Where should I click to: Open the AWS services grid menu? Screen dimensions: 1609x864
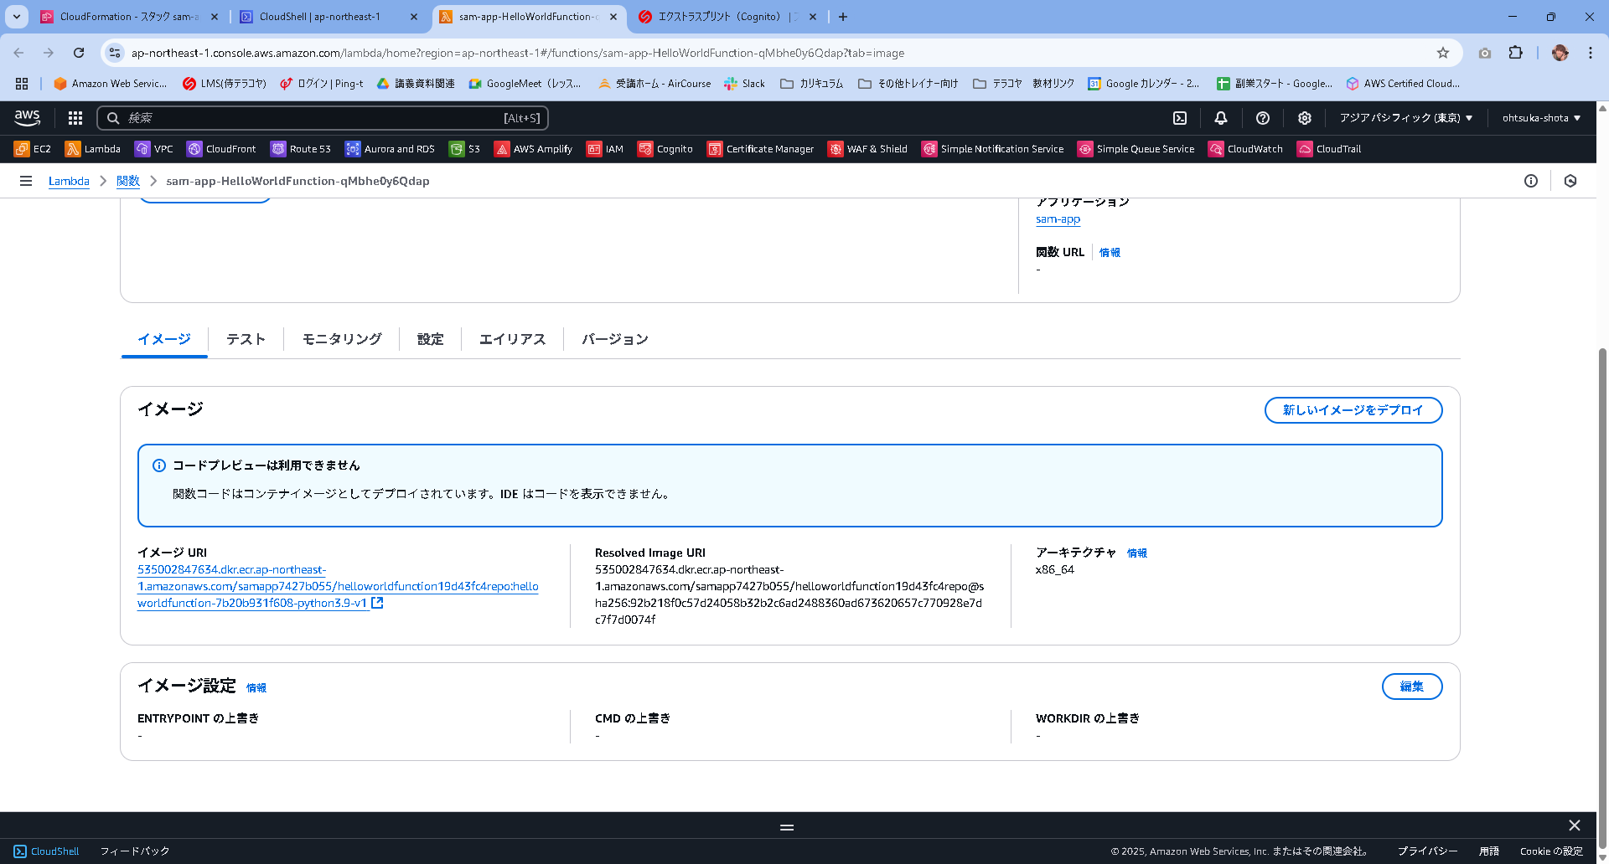(x=75, y=118)
